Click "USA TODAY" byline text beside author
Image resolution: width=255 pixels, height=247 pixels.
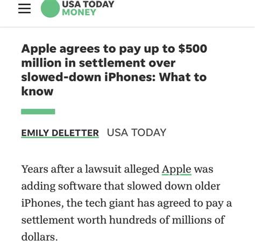pos(137,133)
